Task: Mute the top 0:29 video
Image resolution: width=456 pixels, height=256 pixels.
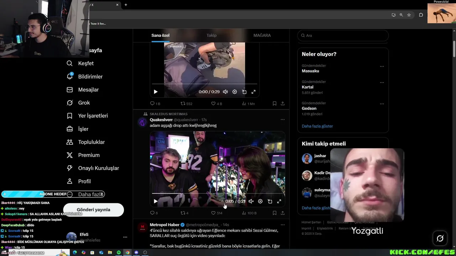Action: coord(226,92)
